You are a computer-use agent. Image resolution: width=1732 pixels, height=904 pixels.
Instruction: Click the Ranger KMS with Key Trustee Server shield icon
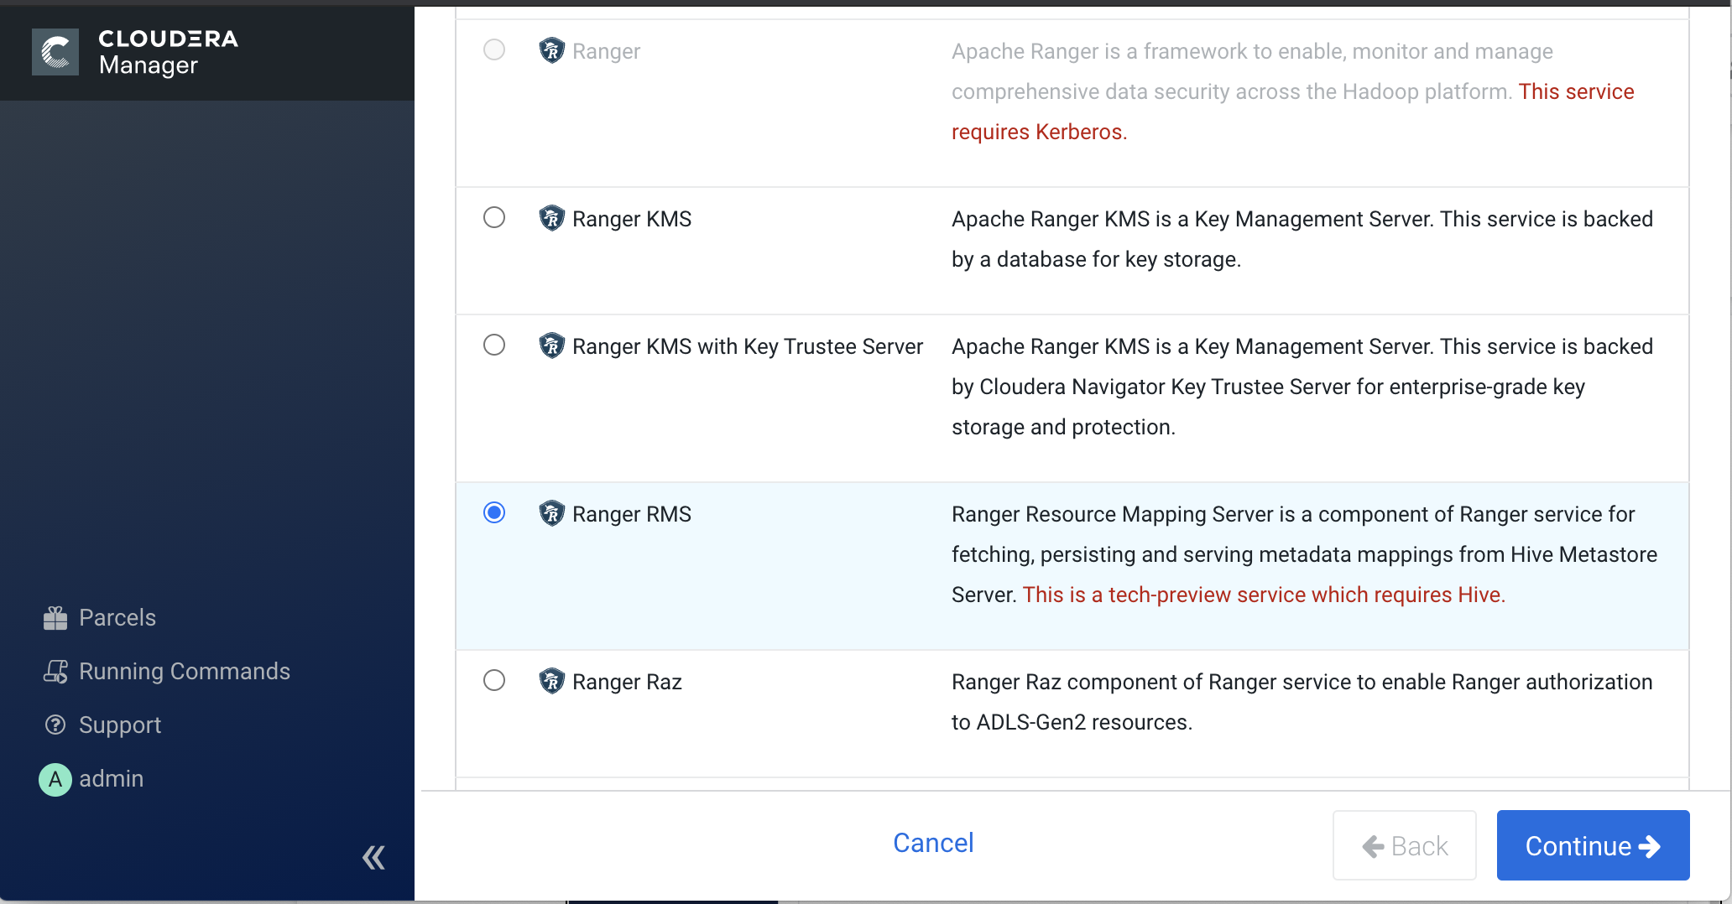point(551,346)
